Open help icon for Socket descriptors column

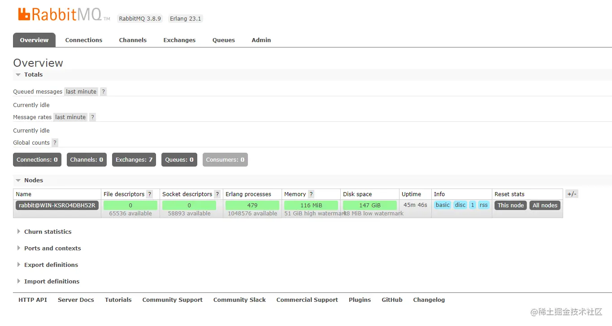217,194
